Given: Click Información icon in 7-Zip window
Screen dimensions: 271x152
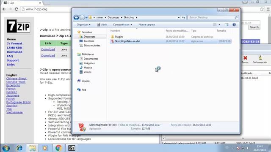Looking at the screenshot, I should point(260,60).
